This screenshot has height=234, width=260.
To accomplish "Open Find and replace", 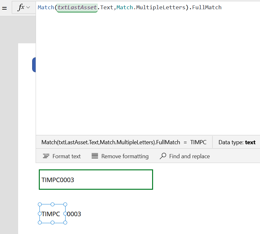I will point(185,156).
